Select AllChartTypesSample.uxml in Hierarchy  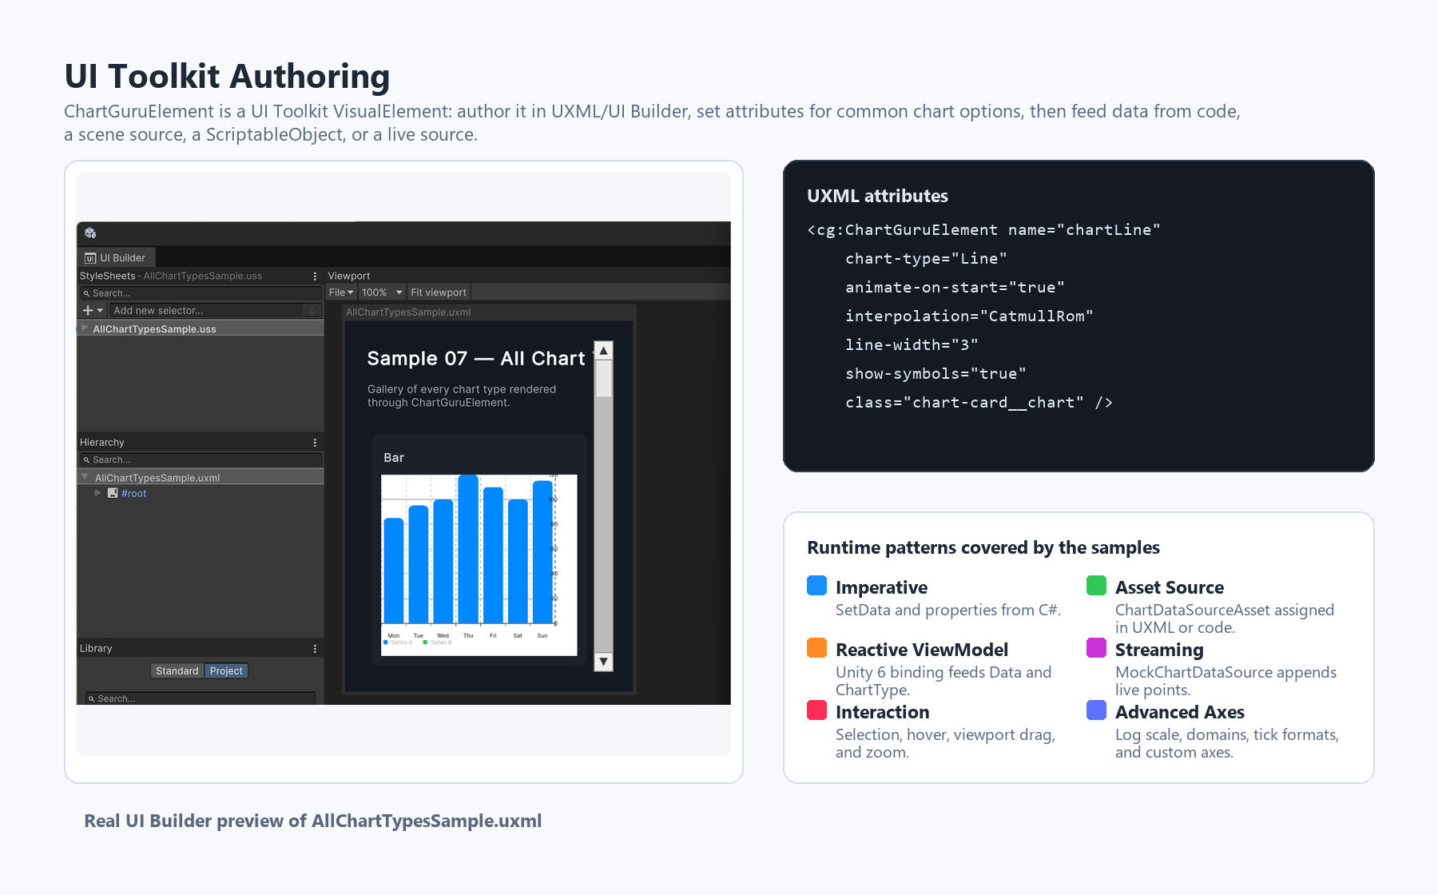coord(201,477)
